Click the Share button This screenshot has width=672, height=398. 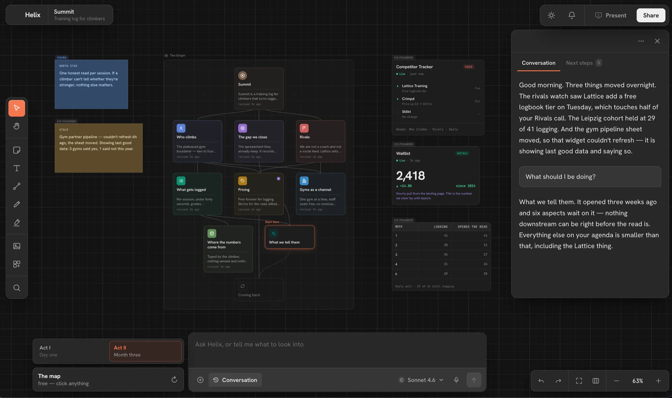pos(651,15)
